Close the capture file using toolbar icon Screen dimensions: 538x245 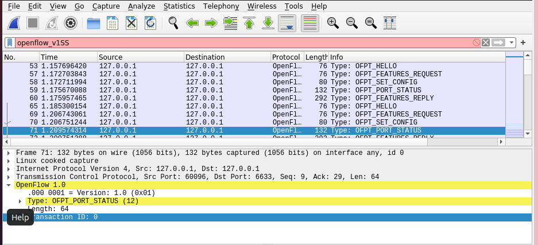[x=131, y=24]
